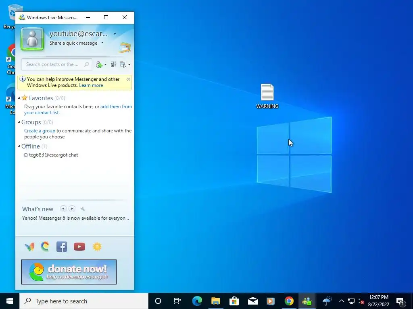This screenshot has width=413, height=309.
Task: Click the Add a contact icon
Action: [x=99, y=64]
